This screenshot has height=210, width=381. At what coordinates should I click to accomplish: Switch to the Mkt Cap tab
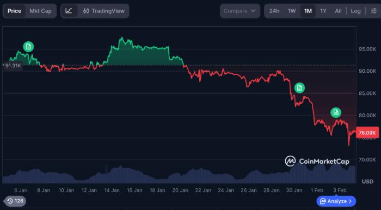(41, 11)
